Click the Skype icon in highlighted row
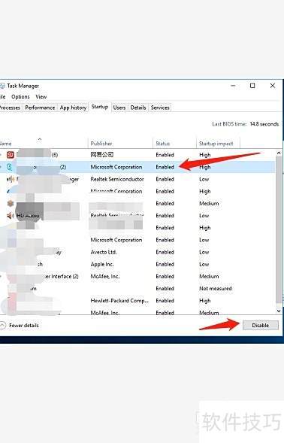The width and height of the screenshot is (284, 443). pyautogui.click(x=10, y=167)
